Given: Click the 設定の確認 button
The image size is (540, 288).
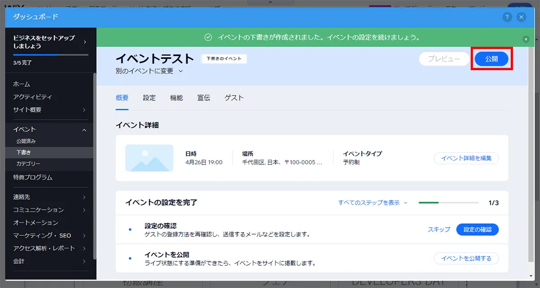Looking at the screenshot, I should coord(477,229).
